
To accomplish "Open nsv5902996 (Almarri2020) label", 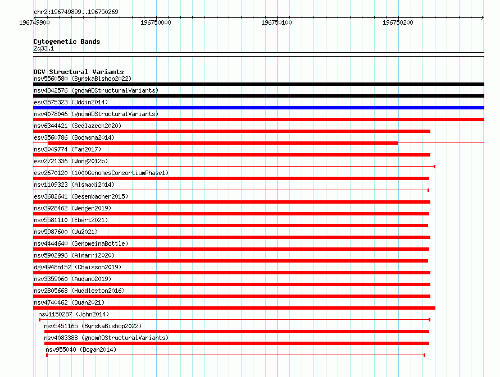I will pos(74,255).
